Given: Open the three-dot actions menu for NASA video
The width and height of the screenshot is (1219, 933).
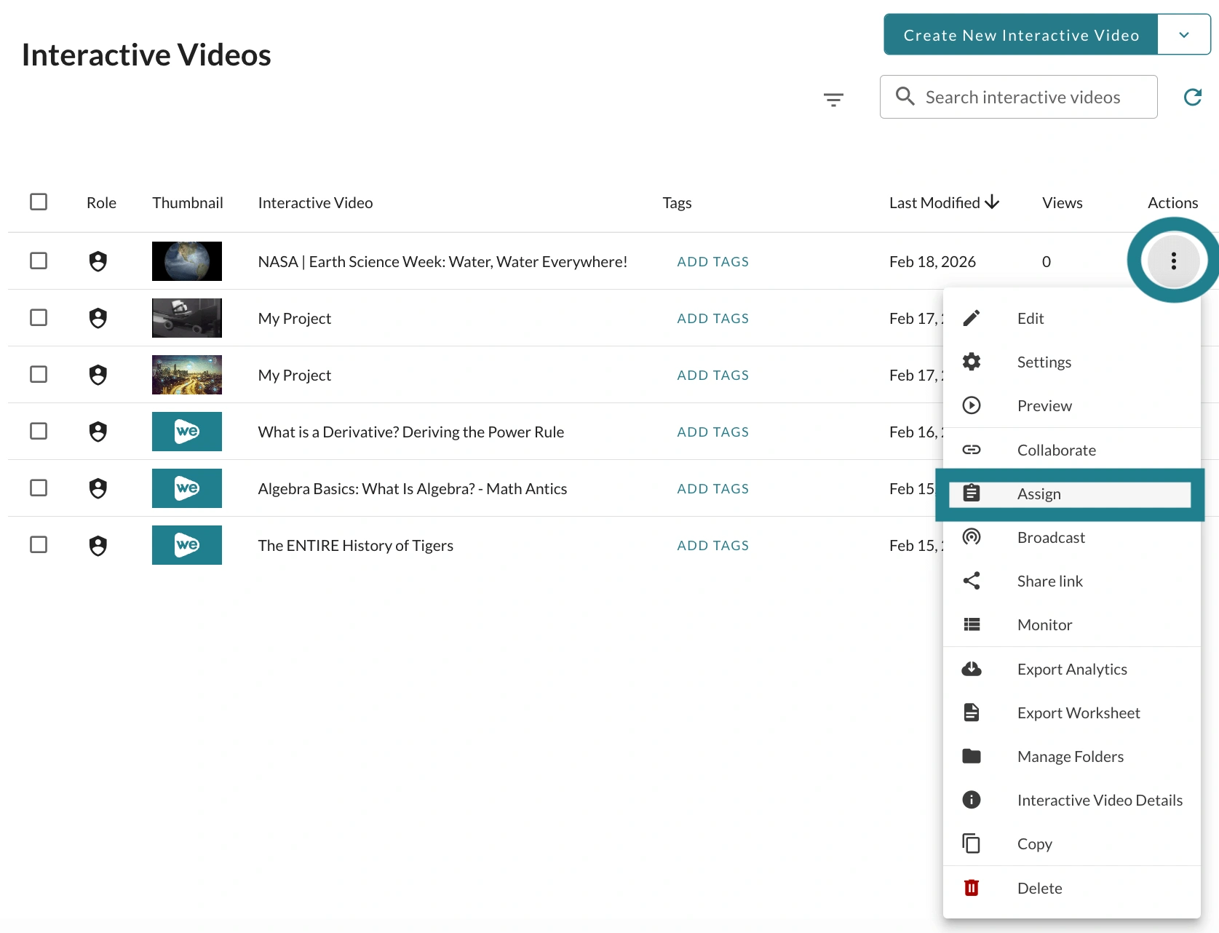Looking at the screenshot, I should 1173,261.
